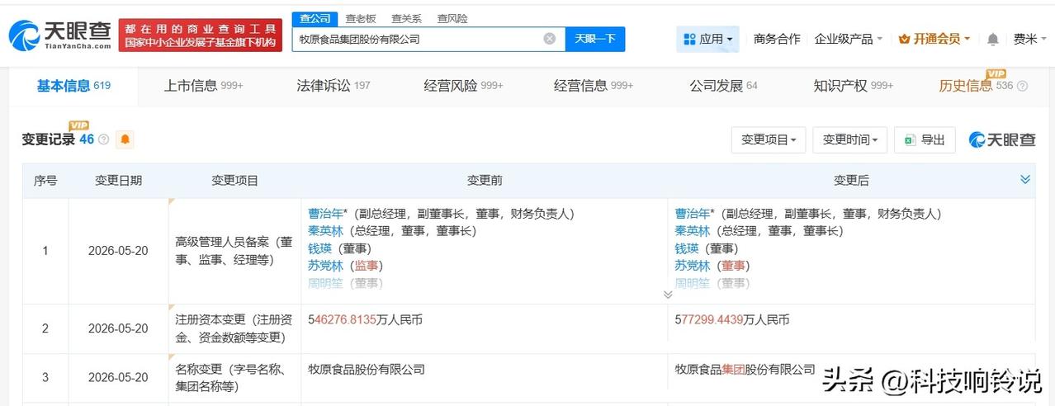This screenshot has height=406, width=1055.
Task: Switch to the 公司发展 tab
Action: coord(723,86)
